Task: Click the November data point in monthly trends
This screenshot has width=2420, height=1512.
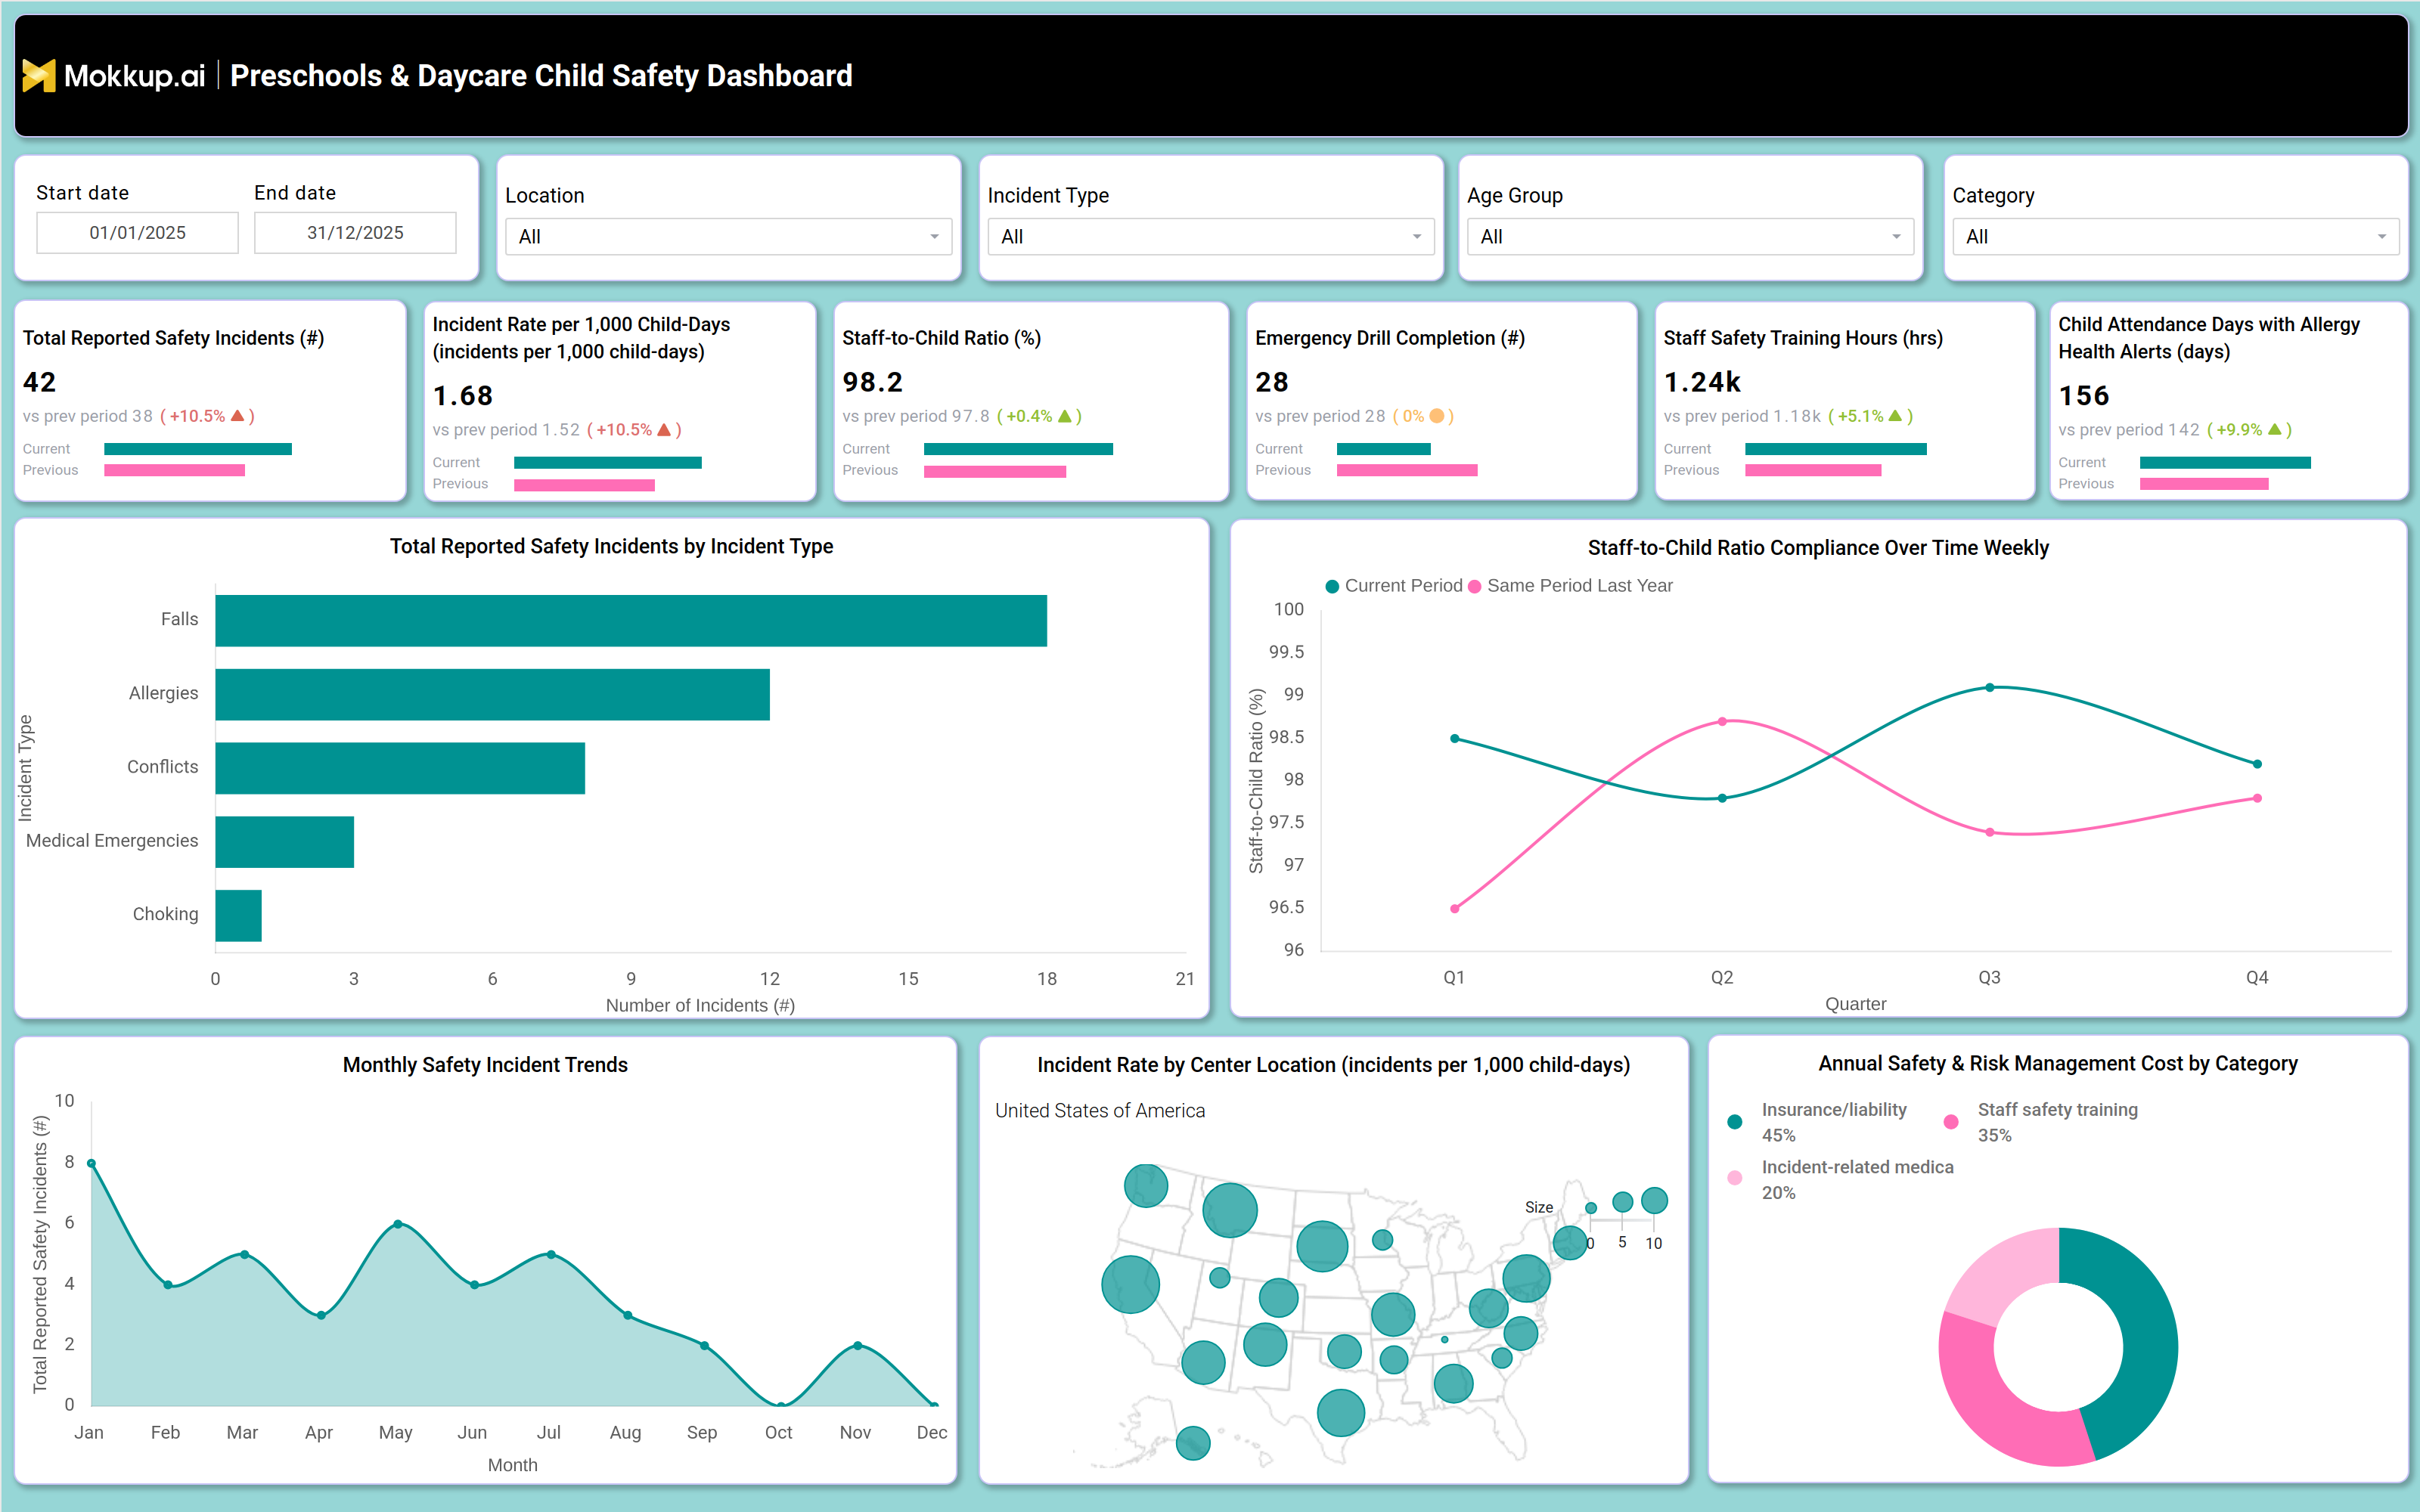Action: tap(857, 1346)
